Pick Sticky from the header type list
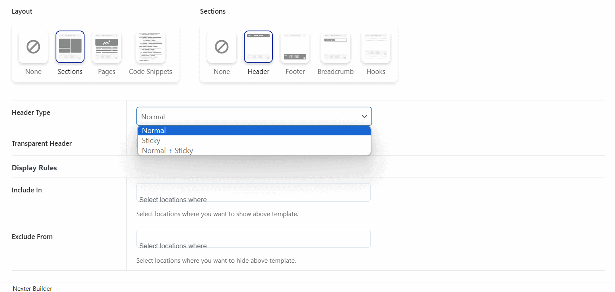Screen dimensions: 615x292 coord(254,141)
